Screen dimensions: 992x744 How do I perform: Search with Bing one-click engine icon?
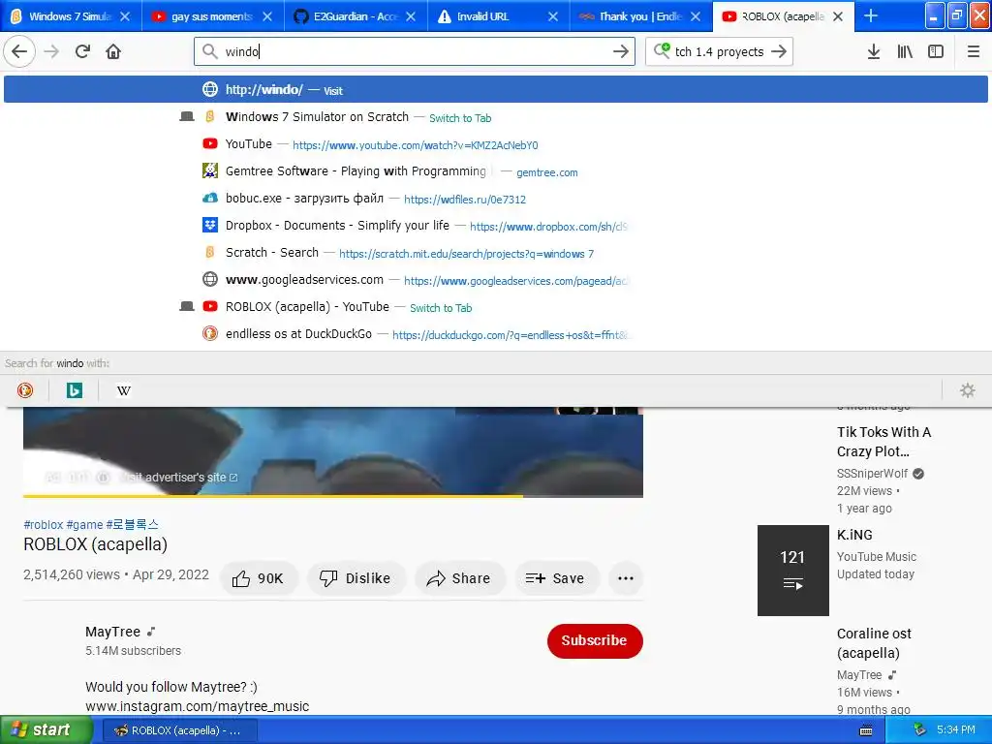coord(74,390)
